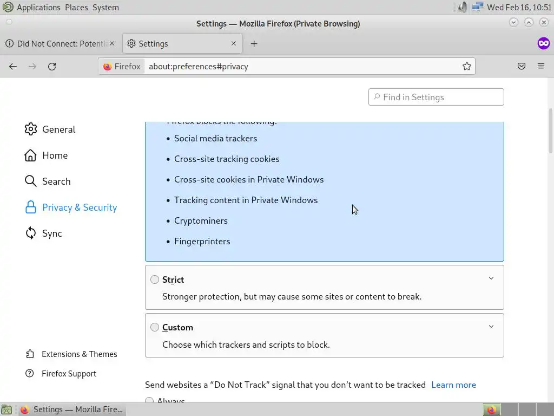554x416 pixels.
Task: Select the Always Do Not Track radio button
Action: point(149,401)
